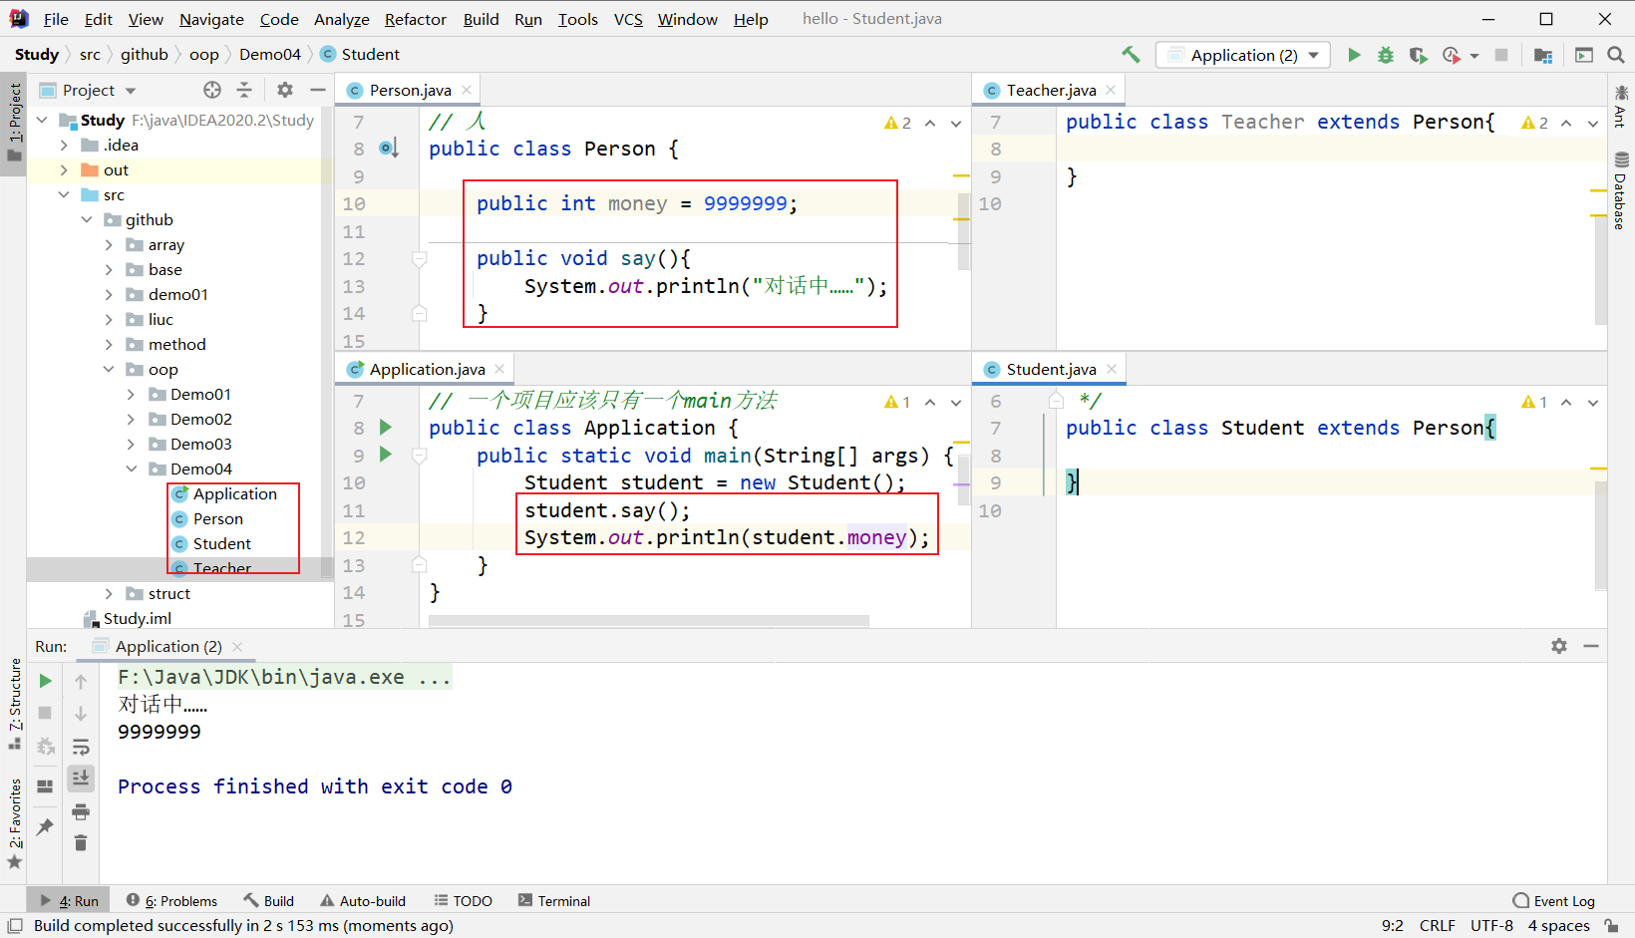
Task: Open the Event Log panel
Action: tap(1554, 901)
